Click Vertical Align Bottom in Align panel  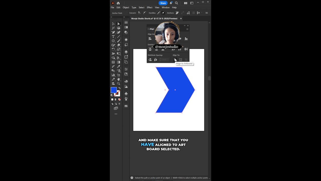point(186,39)
